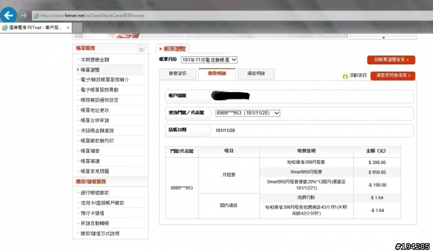Switch to the 通話明細 tab
Viewport: 433px width, 252px height.
point(256,74)
